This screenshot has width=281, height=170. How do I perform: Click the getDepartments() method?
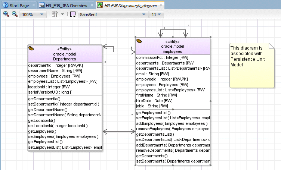[152, 156]
